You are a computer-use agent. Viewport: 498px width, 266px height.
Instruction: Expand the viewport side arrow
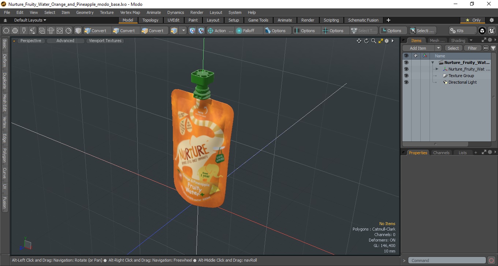click(x=393, y=41)
